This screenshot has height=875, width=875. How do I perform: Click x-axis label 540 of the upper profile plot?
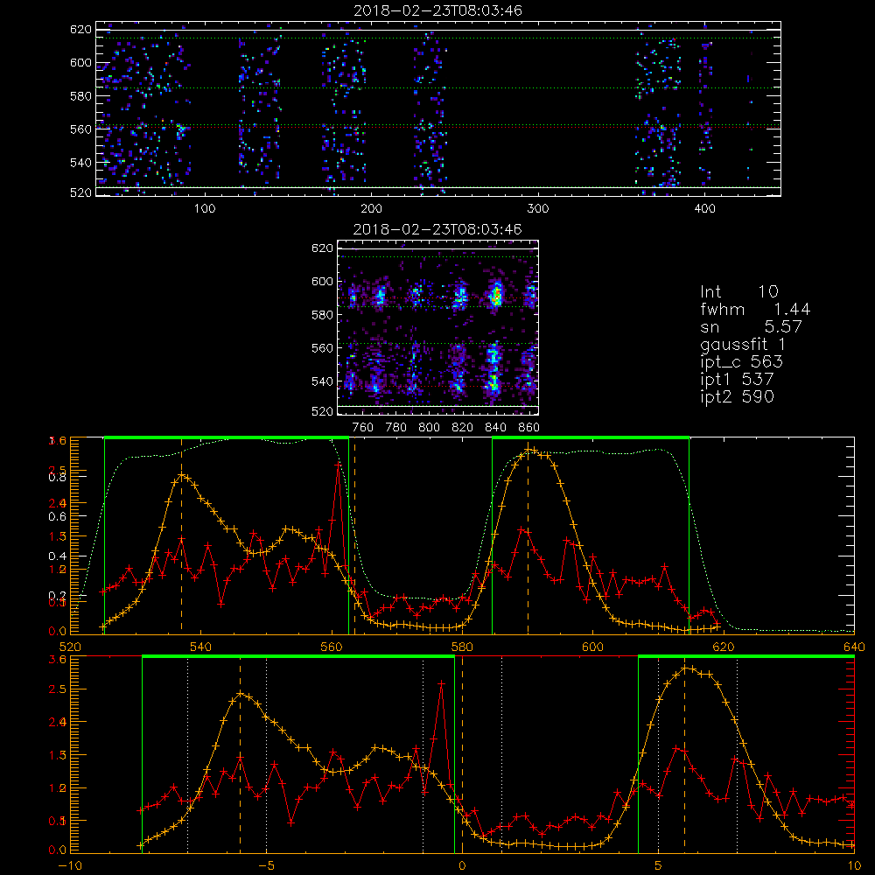point(201,647)
